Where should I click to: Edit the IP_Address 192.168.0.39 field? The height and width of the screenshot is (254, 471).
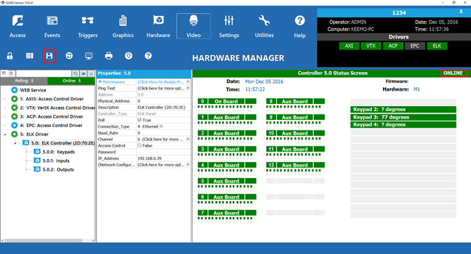(164, 158)
